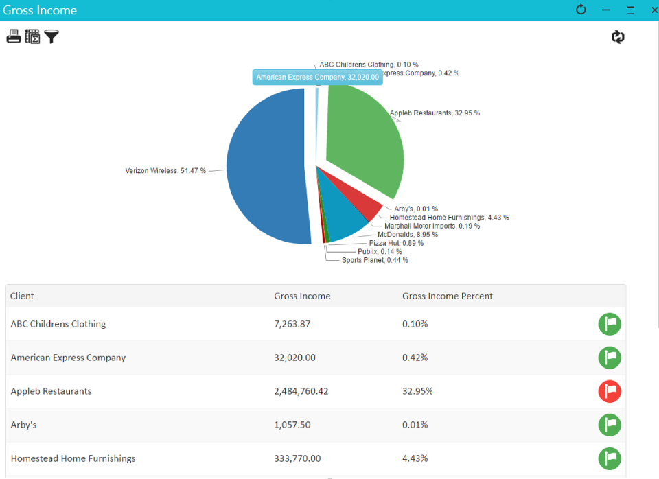Open the filter funnel icon
Image resolution: width=659 pixels, height=479 pixels.
(x=51, y=36)
